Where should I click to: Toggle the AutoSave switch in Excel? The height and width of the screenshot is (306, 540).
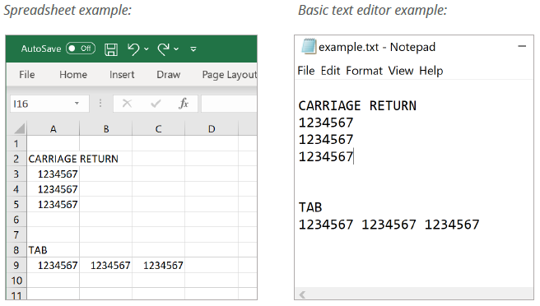point(81,49)
